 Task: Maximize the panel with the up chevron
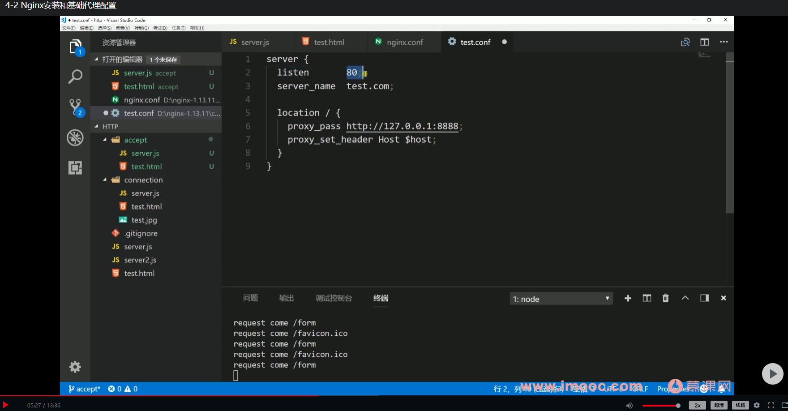pos(685,298)
